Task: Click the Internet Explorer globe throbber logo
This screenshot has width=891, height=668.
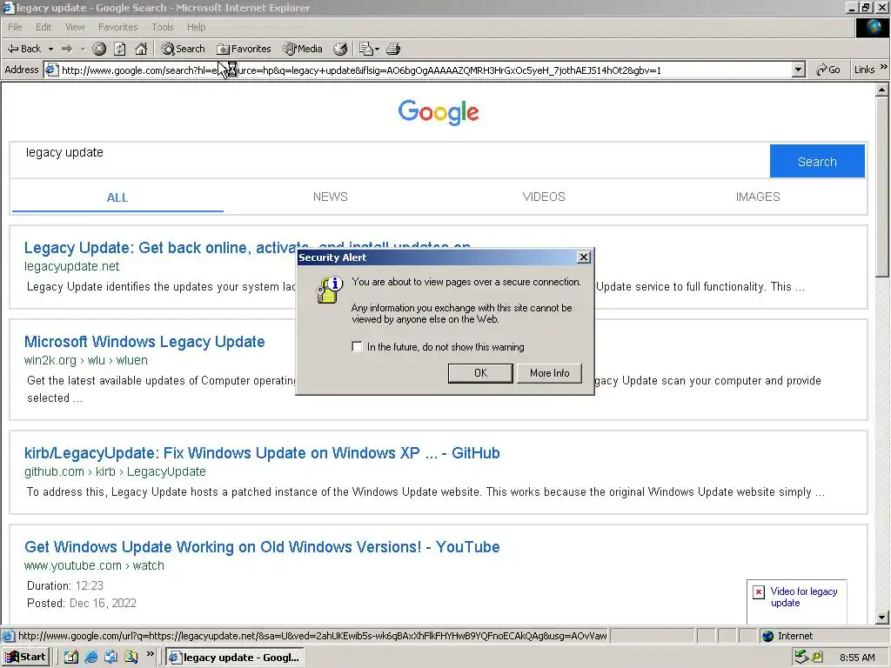Action: pyautogui.click(x=873, y=28)
